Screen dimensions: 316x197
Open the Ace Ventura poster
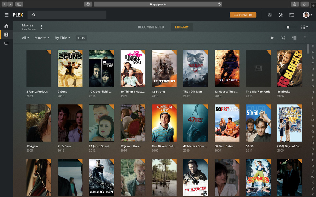click(x=258, y=178)
